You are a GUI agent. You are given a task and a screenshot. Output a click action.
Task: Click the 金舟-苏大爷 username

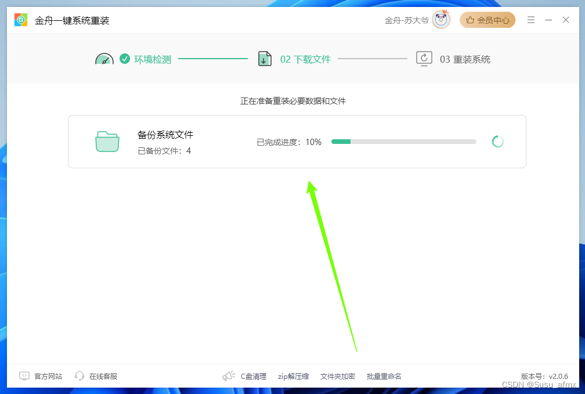[406, 20]
